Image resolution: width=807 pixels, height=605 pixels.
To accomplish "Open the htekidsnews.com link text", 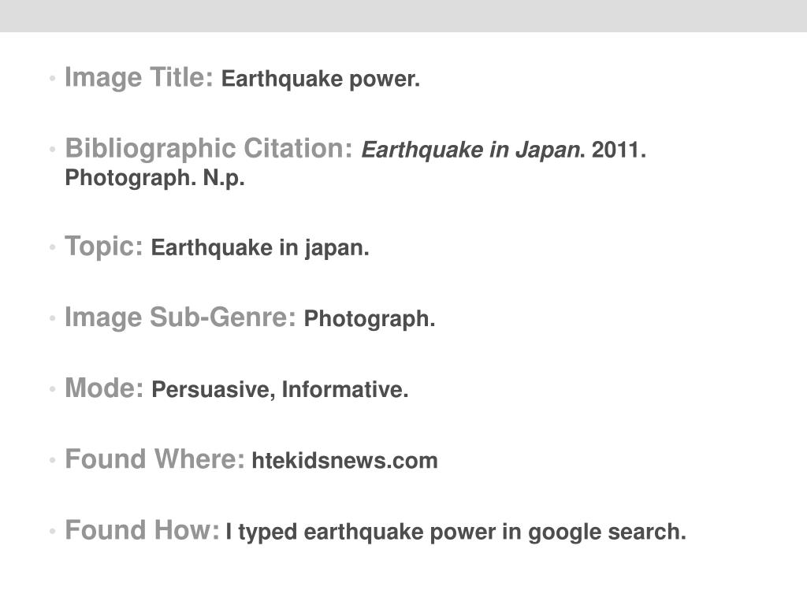I will click(345, 461).
